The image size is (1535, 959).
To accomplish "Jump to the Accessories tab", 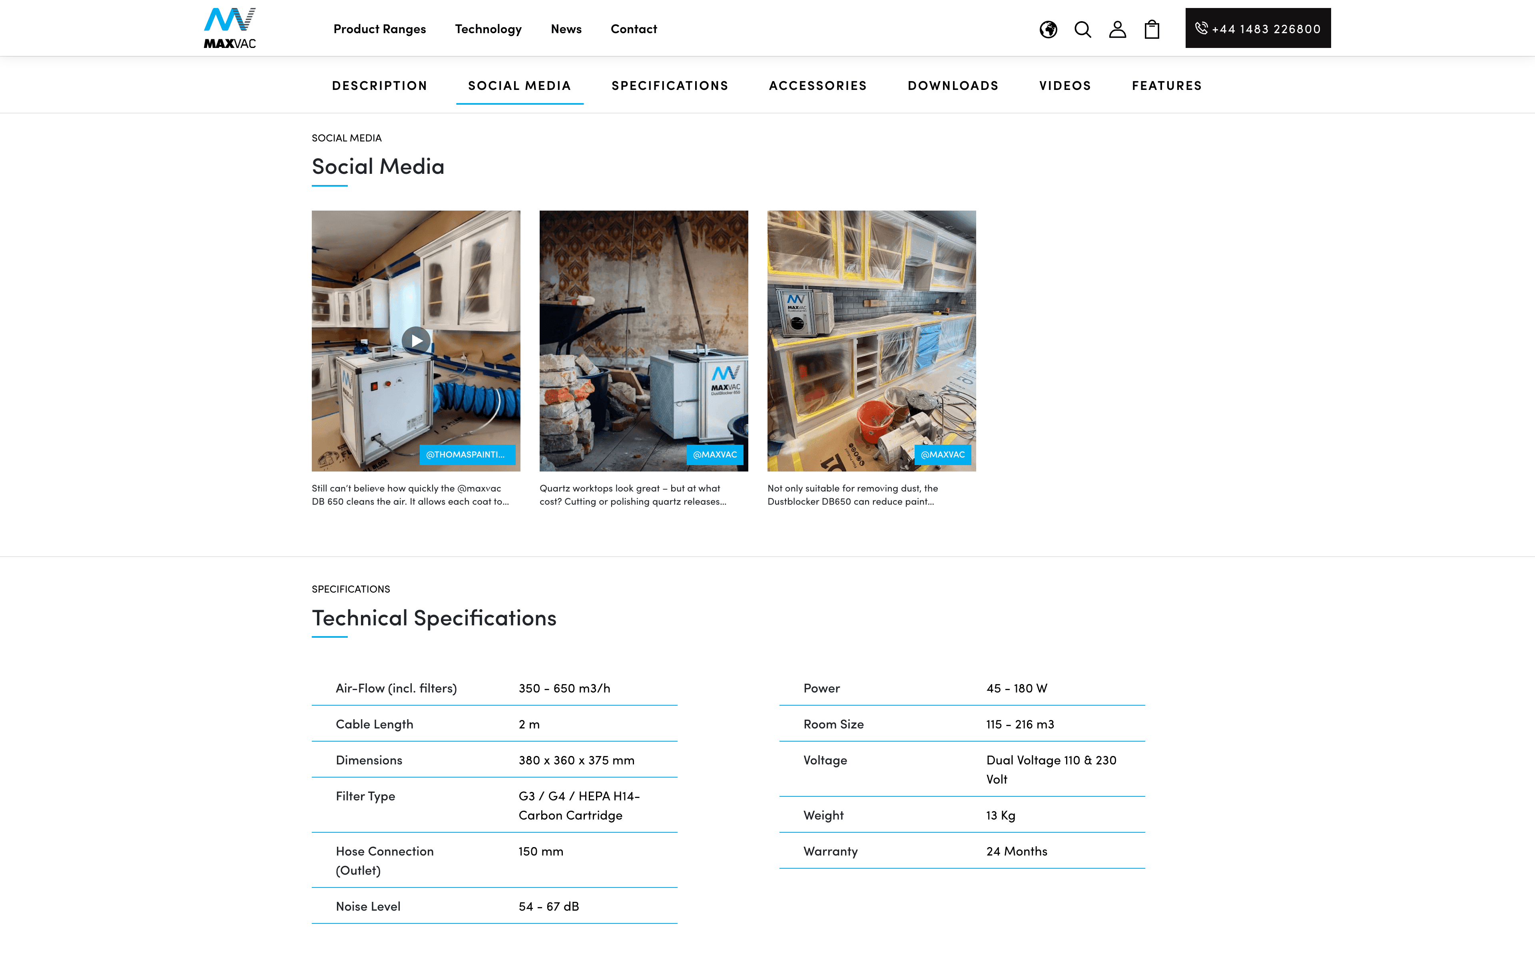I will [x=817, y=86].
